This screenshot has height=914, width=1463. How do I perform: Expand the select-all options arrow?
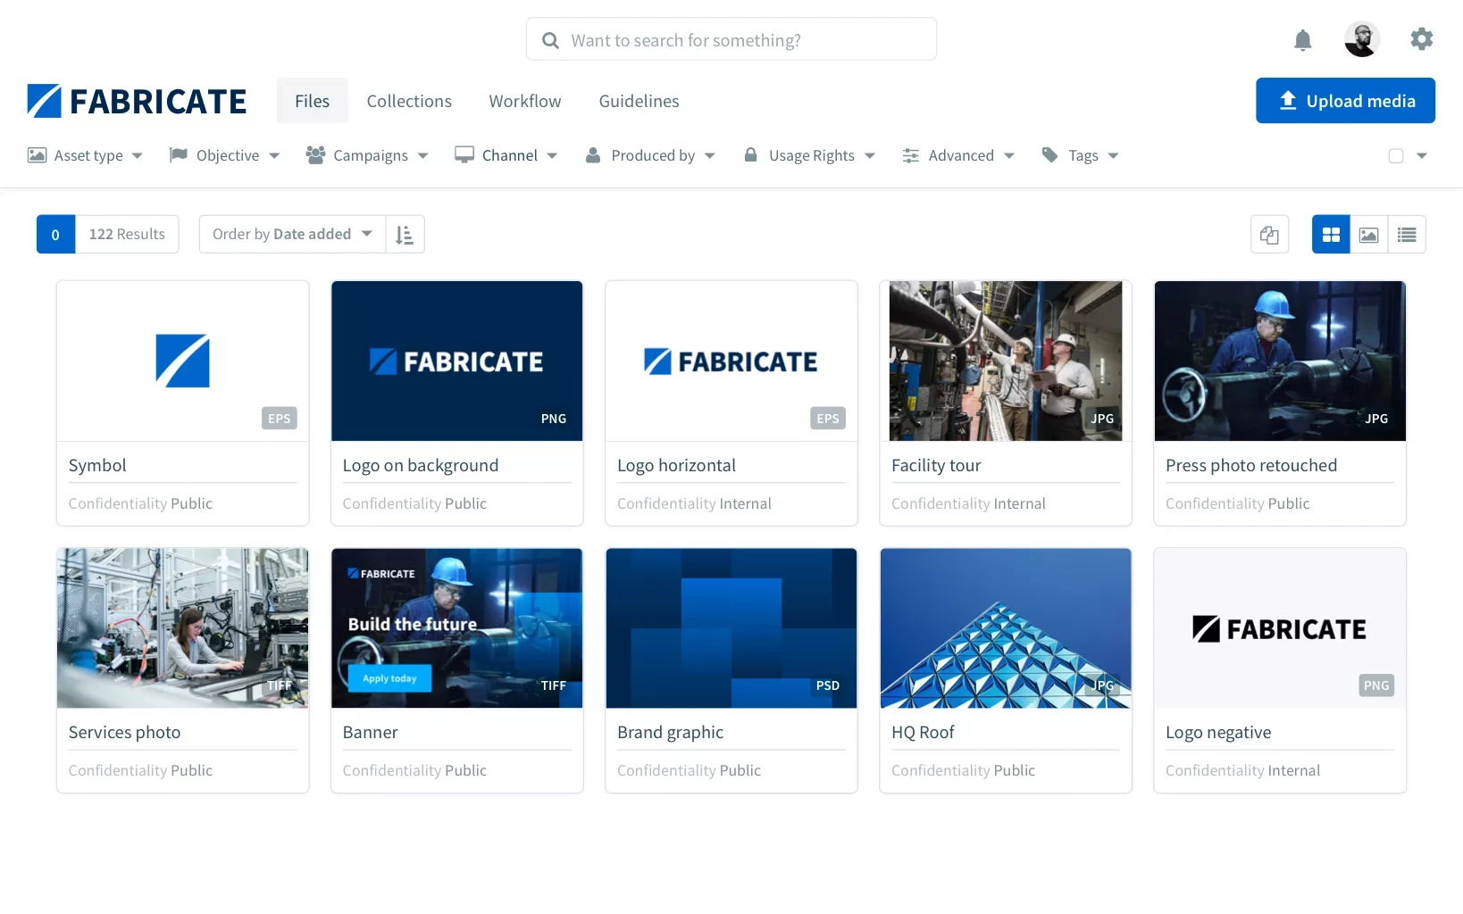(1422, 155)
